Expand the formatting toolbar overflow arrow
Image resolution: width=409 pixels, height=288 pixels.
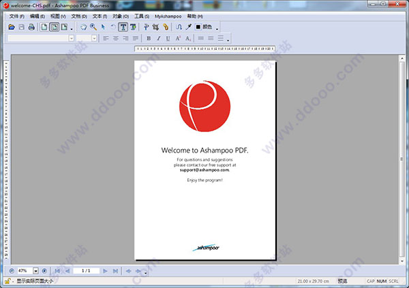(228, 40)
